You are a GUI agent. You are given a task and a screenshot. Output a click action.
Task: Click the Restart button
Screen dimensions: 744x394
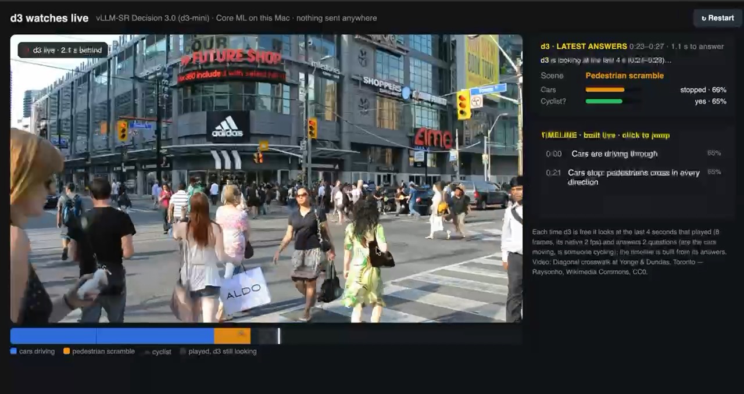[718, 18]
